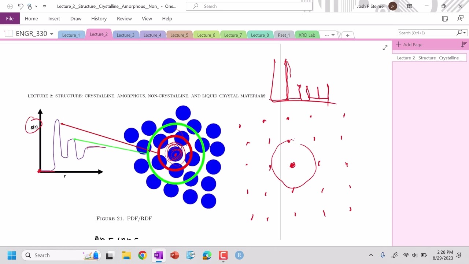Switch to the Lecture_3 section tab
Screen dimensions: 469x264
tap(126, 35)
